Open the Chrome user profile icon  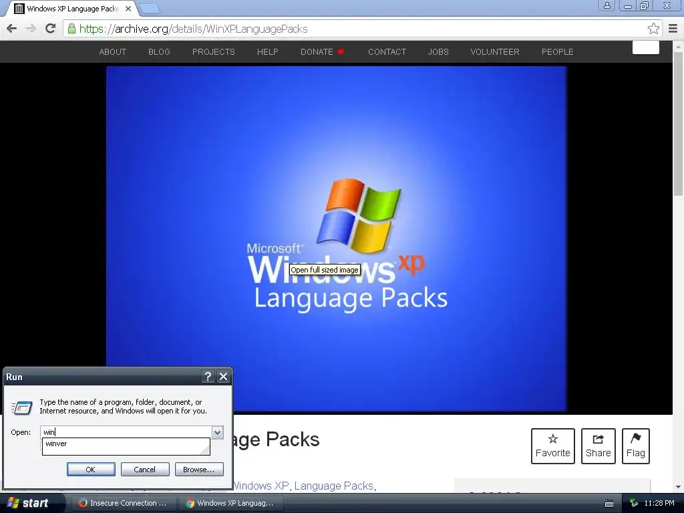tap(607, 5)
